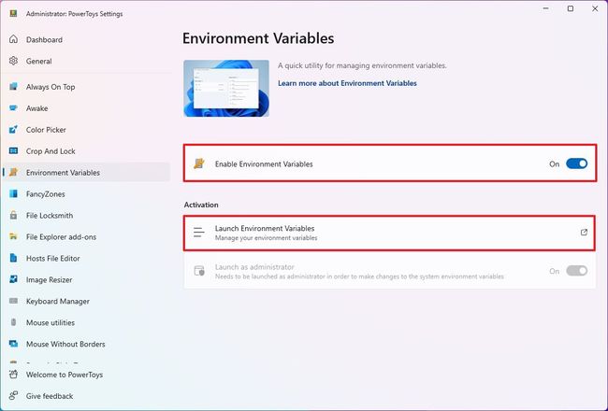Screen dimensions: 608x411
Task: Open Keyboard Manager via its icon
Action: point(14,301)
